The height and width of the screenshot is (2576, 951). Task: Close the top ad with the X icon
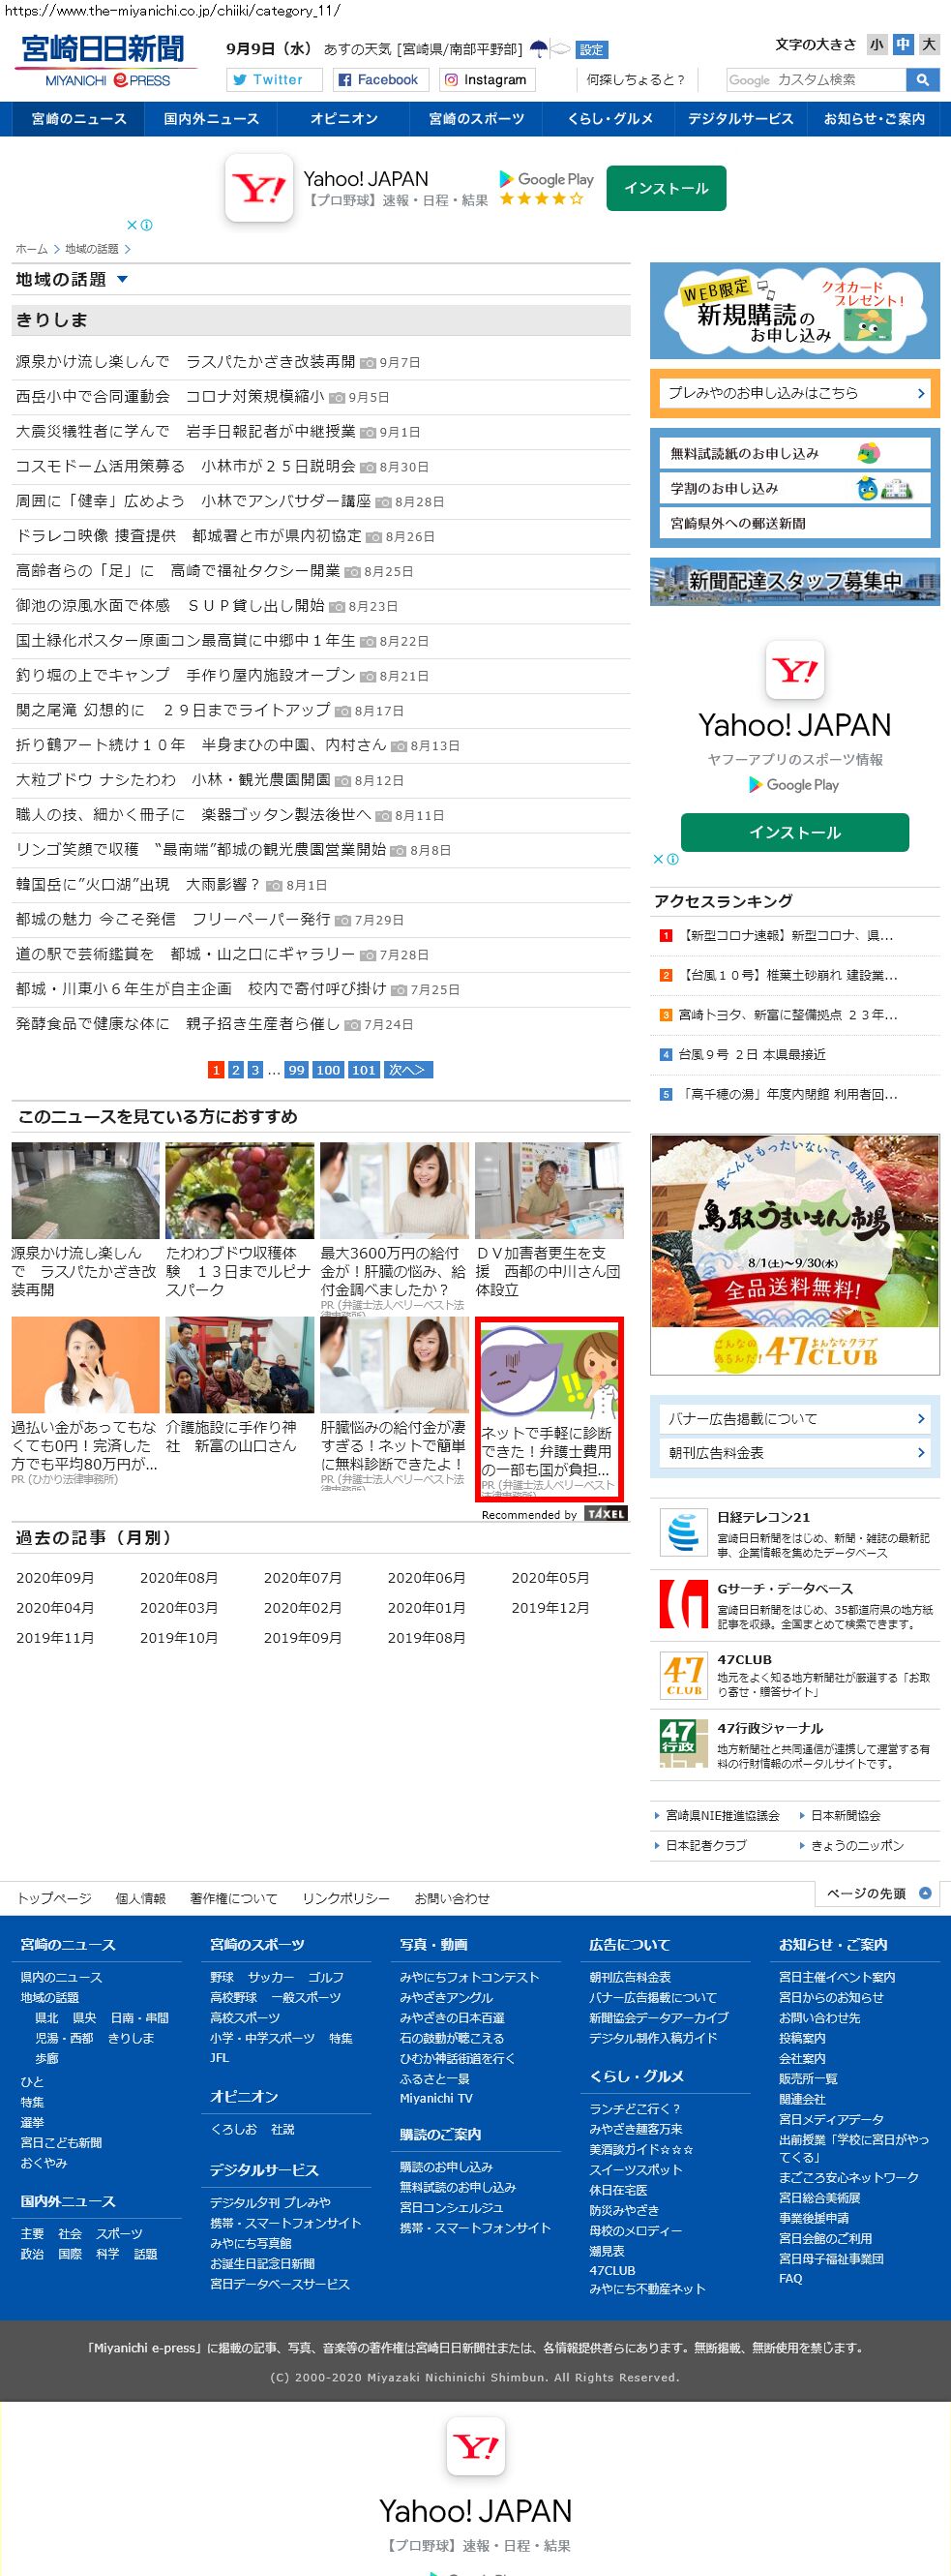[x=131, y=225]
